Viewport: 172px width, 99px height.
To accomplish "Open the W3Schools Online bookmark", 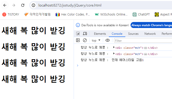I will click(x=111, y=14).
